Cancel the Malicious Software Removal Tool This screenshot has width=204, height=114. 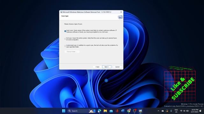coord(117,67)
